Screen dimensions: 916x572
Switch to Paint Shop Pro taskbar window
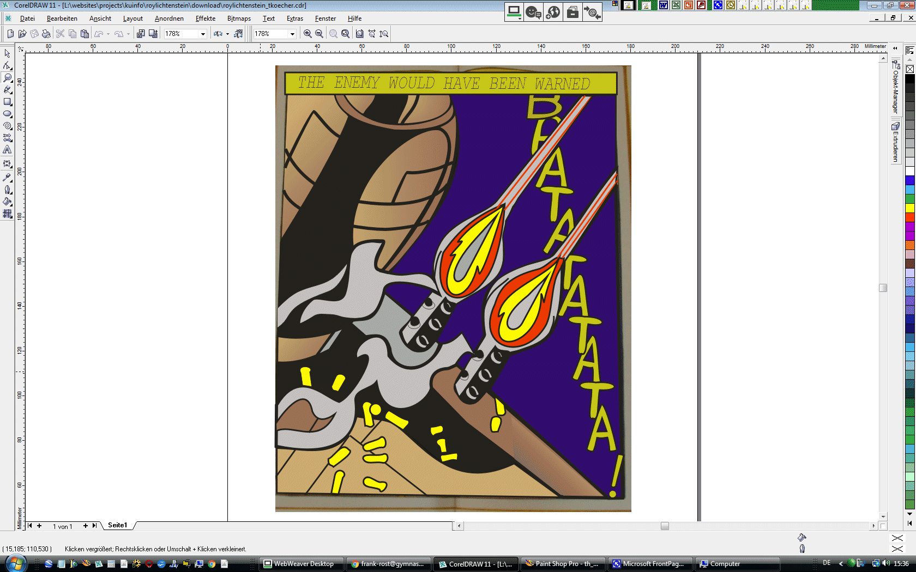(x=563, y=564)
